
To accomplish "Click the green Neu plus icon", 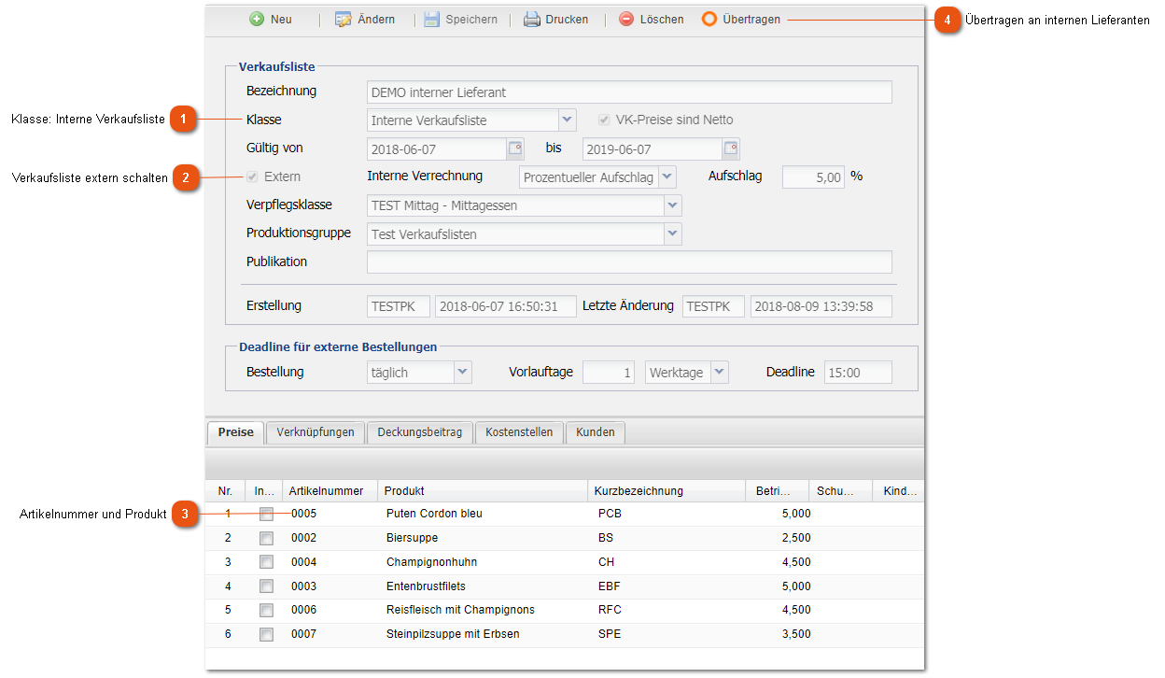I will 257,19.
